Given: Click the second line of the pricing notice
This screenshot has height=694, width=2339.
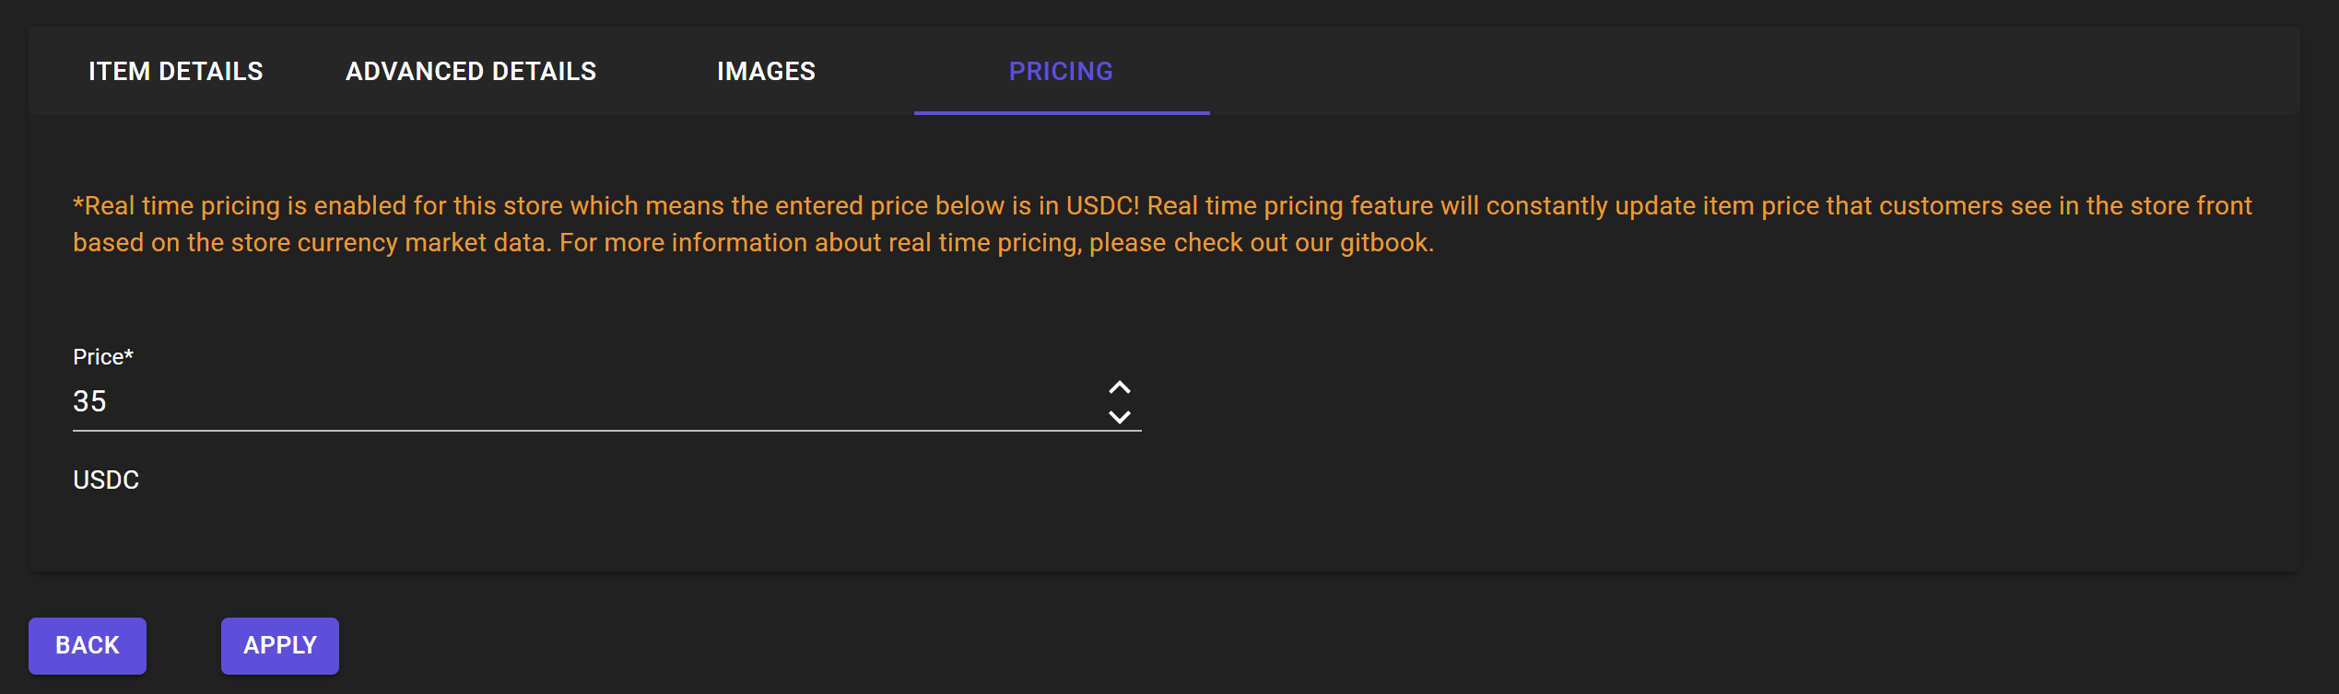Looking at the screenshot, I should coord(753,243).
